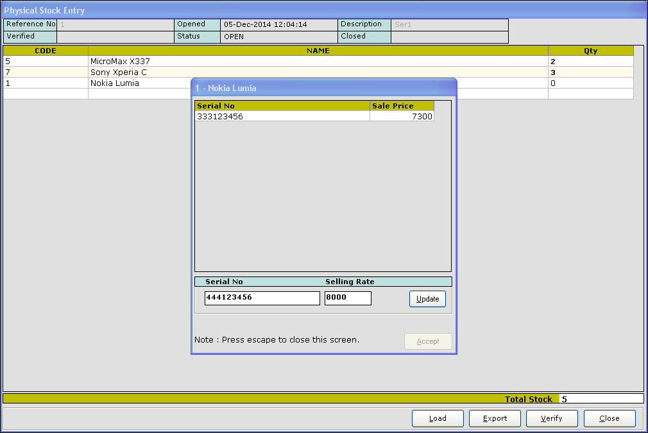Click code cell 7
The height and width of the screenshot is (433, 648).
pos(46,72)
